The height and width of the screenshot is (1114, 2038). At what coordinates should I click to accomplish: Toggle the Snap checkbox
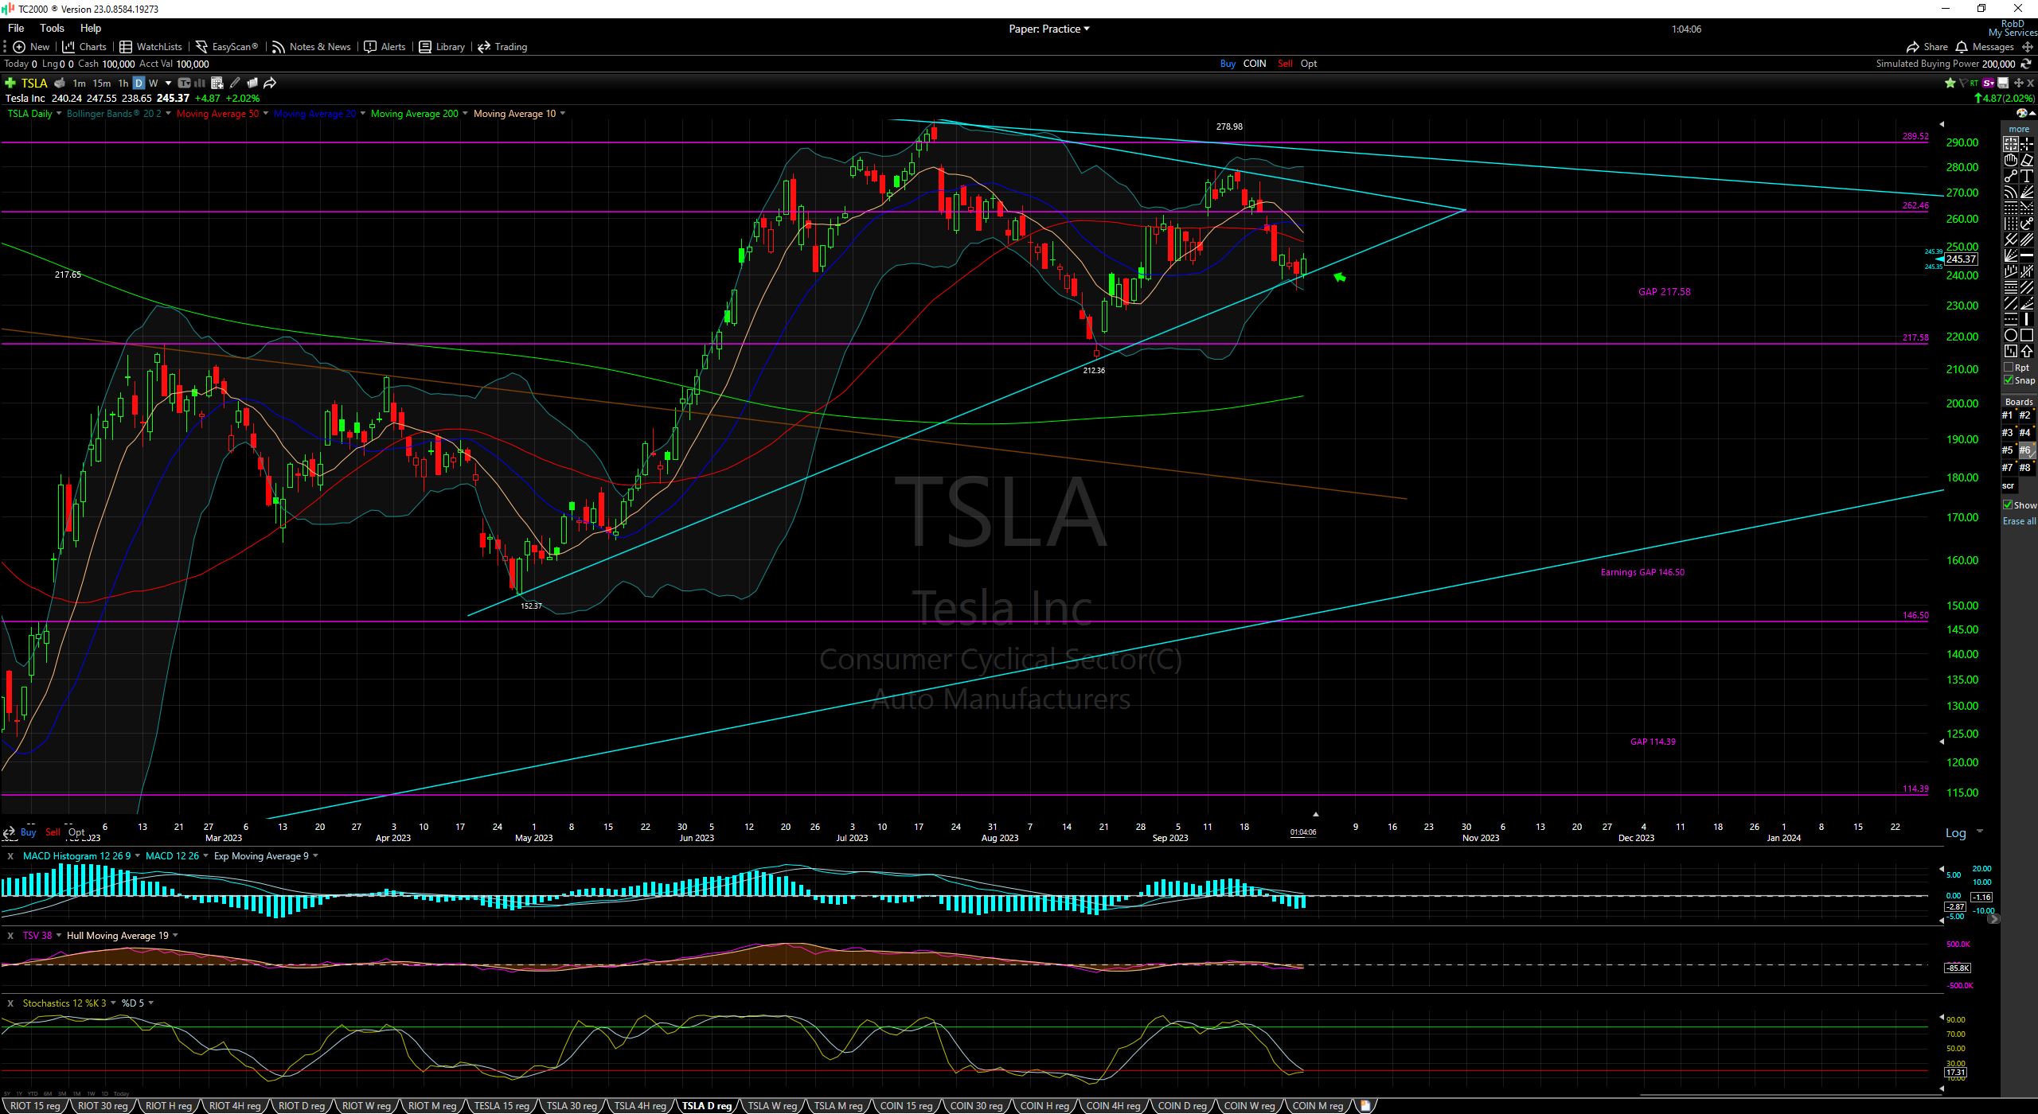pyautogui.click(x=2009, y=380)
